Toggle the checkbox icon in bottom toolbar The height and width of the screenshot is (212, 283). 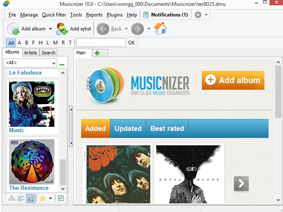point(61,198)
